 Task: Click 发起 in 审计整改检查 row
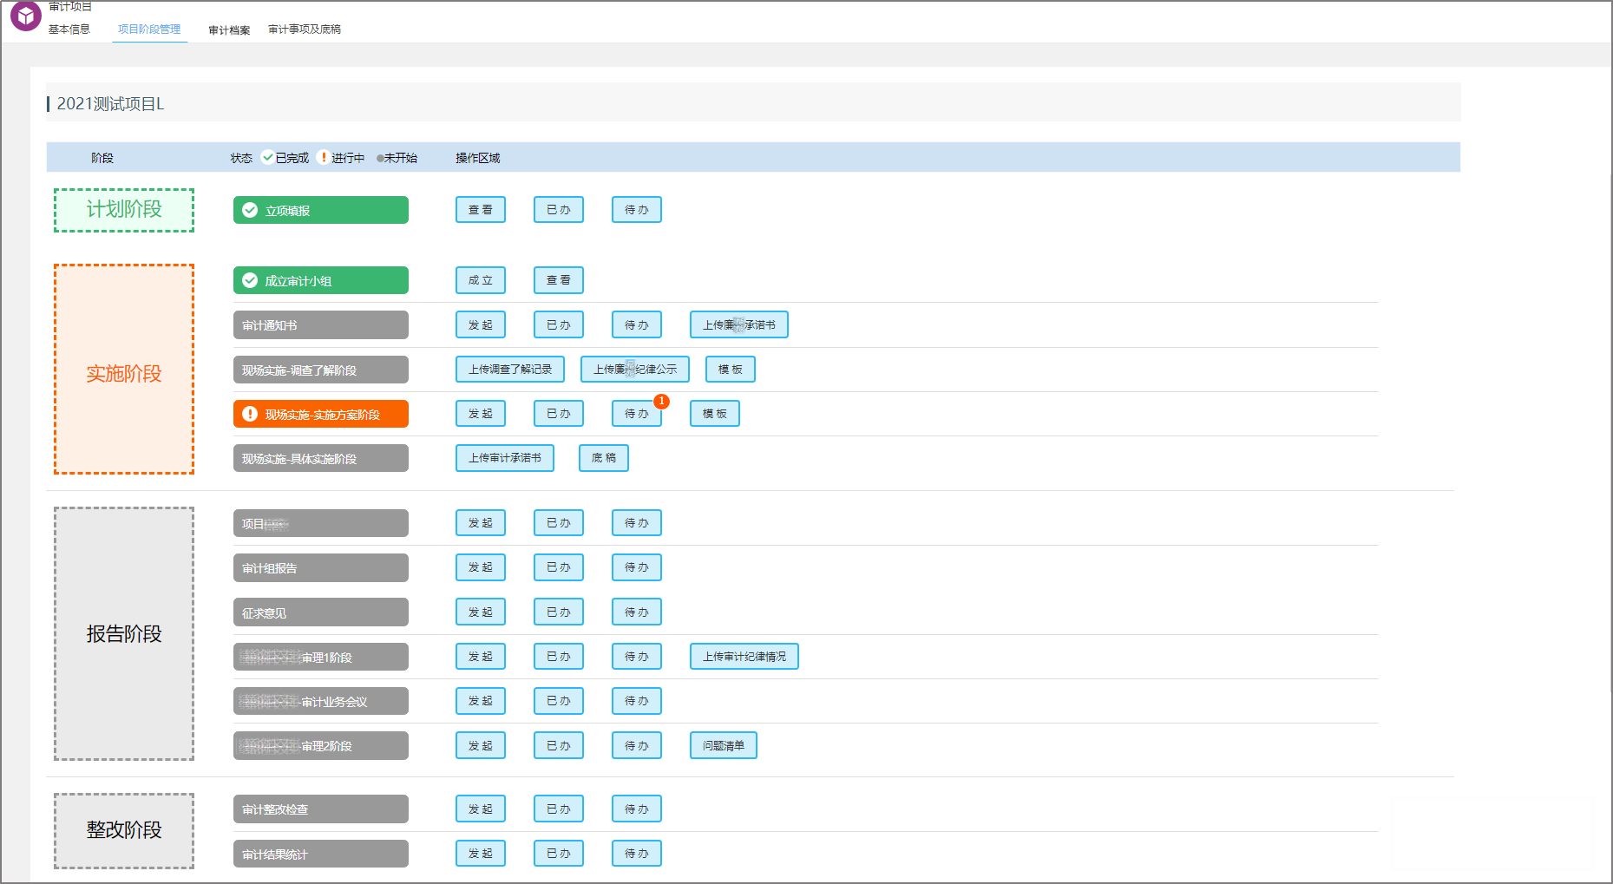(x=481, y=809)
